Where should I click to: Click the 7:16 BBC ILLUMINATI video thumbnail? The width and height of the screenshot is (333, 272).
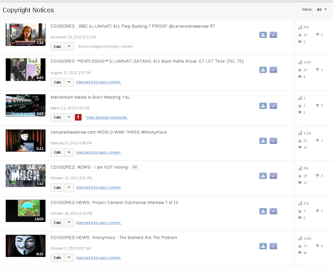click(25, 35)
